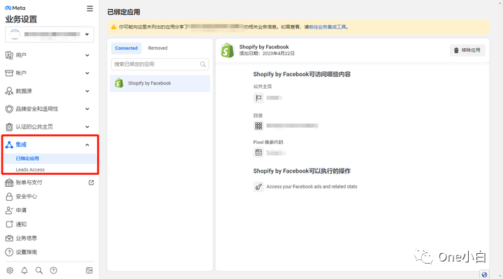
Task: Click the 移除应用 remove app button
Action: tap(467, 50)
